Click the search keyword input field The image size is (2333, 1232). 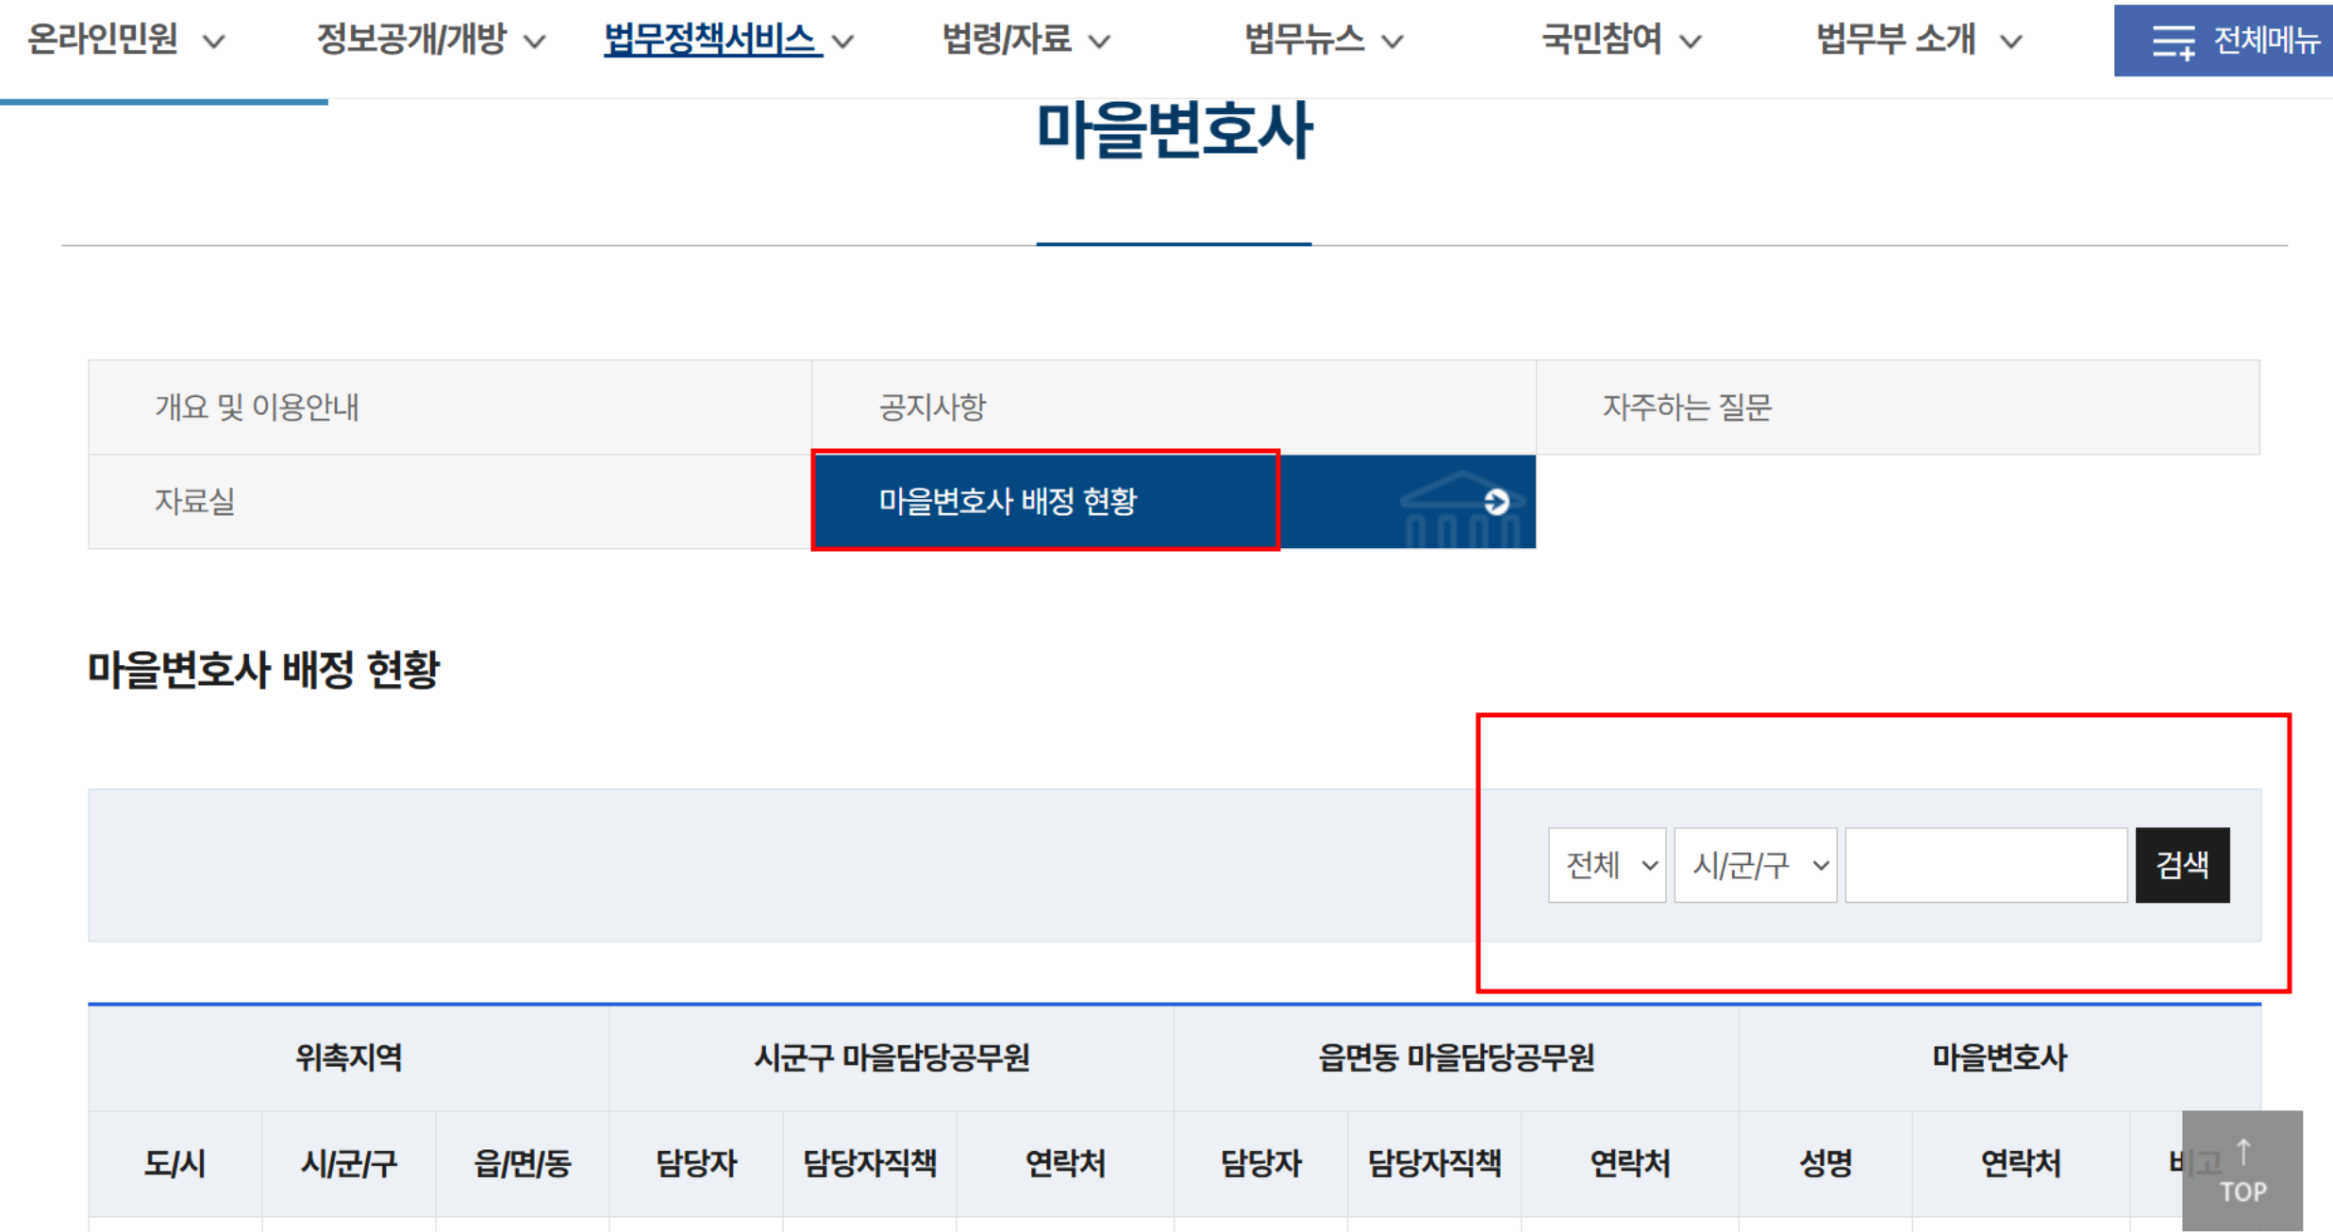pos(1986,865)
